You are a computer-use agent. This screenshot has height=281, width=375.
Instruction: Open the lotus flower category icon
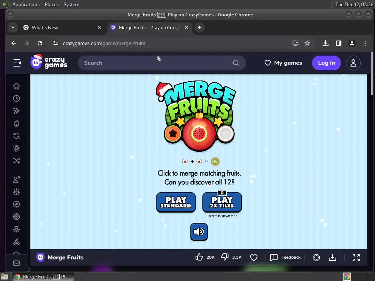(16, 229)
